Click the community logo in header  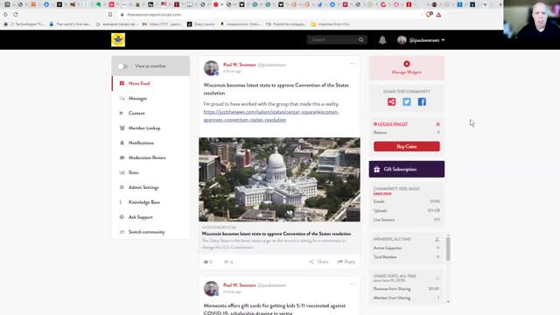pos(118,39)
